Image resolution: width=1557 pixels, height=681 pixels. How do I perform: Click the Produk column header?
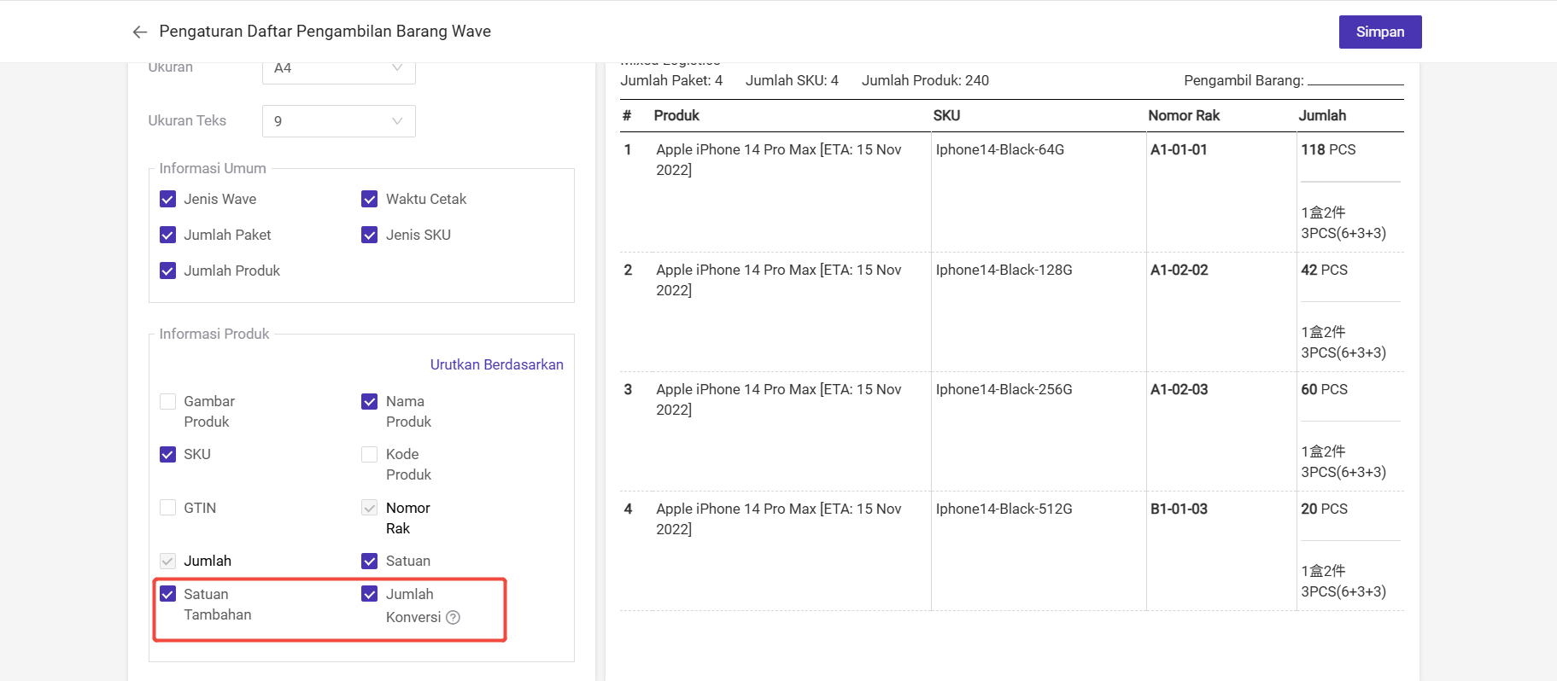click(676, 115)
